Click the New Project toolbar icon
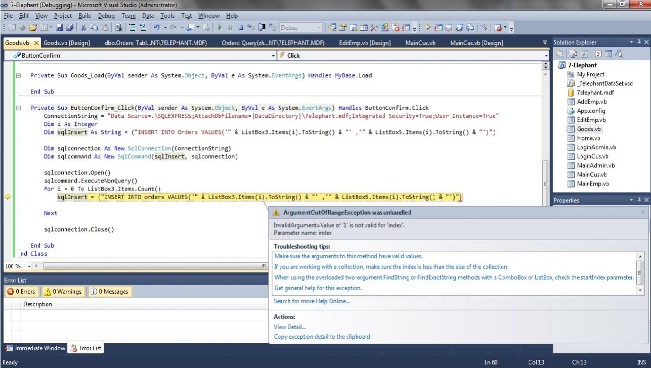651x368 pixels. tap(11, 28)
